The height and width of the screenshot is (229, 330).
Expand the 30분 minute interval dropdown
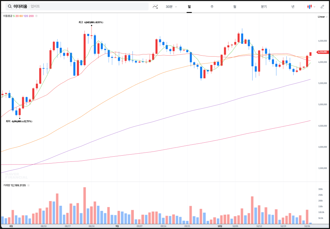click(x=171, y=6)
